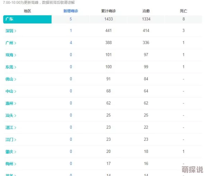205x176 pixels.
Task: Sort by the 新增确诊 column header
Action: (71, 11)
